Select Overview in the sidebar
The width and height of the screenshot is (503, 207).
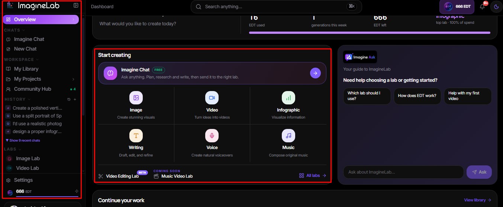41,19
